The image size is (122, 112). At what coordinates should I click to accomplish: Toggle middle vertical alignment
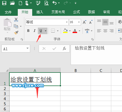click(x=105, y=22)
